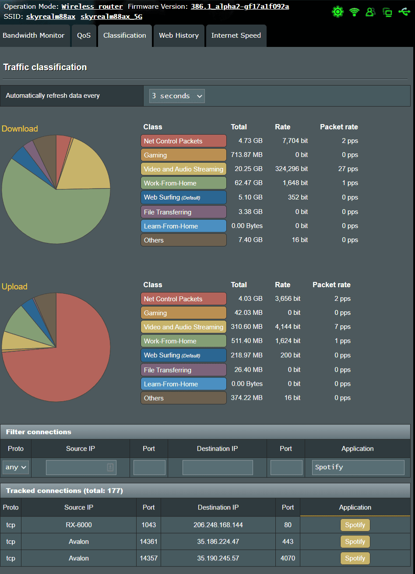
Task: Switch to the Bandwidth Monitor tab
Action: point(35,36)
